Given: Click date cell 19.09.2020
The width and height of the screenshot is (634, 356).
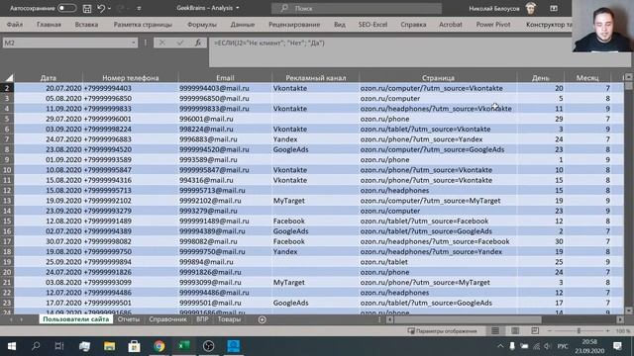Looking at the screenshot, I should point(49,201).
